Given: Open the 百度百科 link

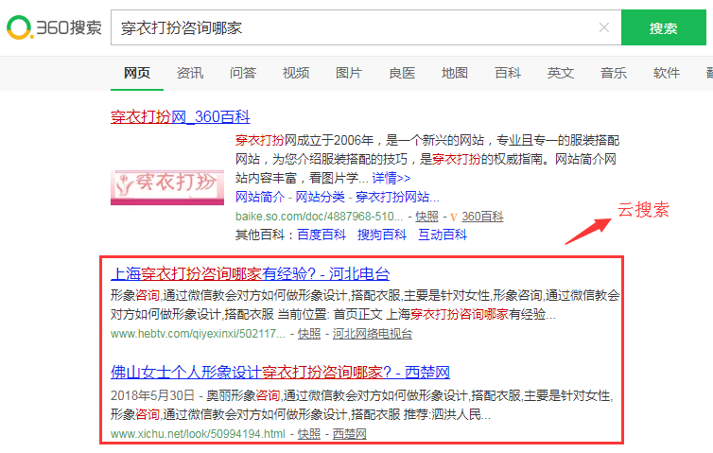Looking at the screenshot, I should coord(322,235).
